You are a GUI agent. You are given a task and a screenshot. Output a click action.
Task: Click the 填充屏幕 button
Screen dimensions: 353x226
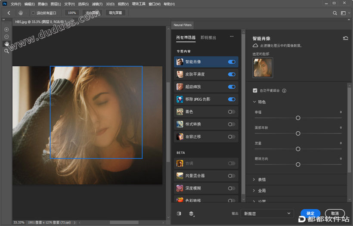point(115,13)
